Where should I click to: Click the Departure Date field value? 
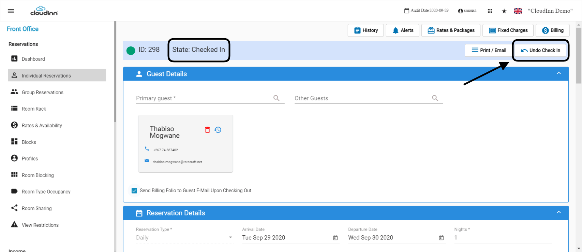(x=371, y=238)
